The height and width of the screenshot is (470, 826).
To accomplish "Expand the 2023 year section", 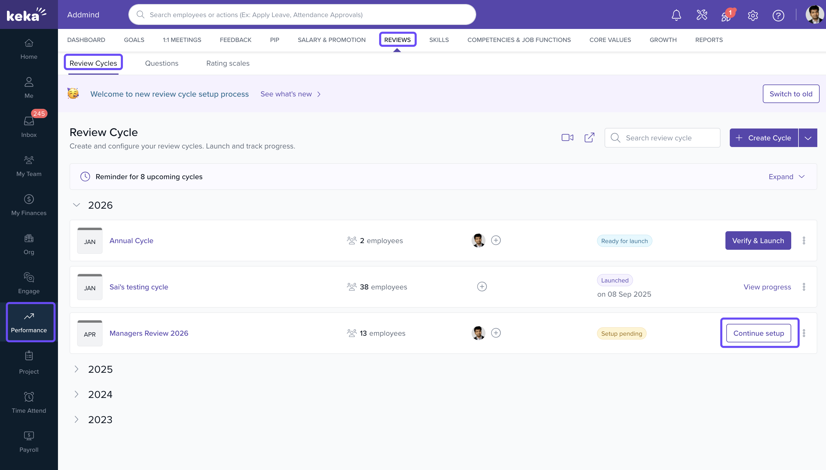I will (77, 420).
